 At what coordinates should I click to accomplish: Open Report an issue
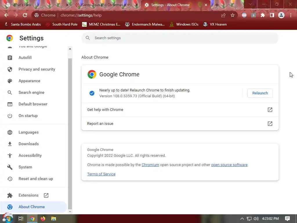coord(180,123)
